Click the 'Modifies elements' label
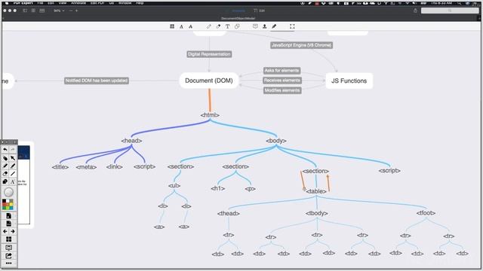 [282, 90]
